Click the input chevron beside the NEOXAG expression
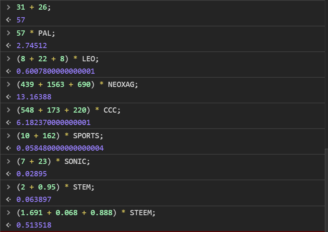This screenshot has height=232, width=328. 8,85
